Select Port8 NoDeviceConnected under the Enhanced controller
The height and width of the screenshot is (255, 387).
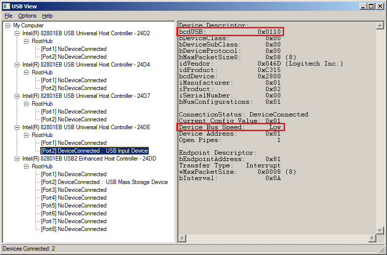73,229
